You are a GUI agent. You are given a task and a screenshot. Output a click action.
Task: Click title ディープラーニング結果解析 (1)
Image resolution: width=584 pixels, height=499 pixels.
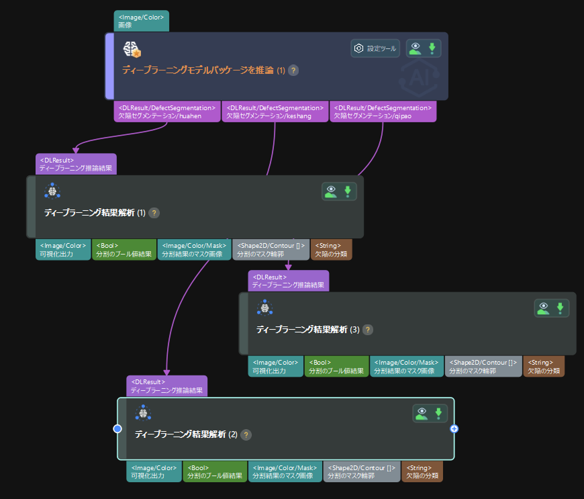pyautogui.click(x=95, y=213)
